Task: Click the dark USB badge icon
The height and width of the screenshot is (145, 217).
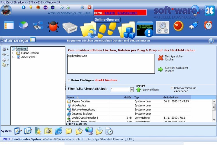Action: 53,8
